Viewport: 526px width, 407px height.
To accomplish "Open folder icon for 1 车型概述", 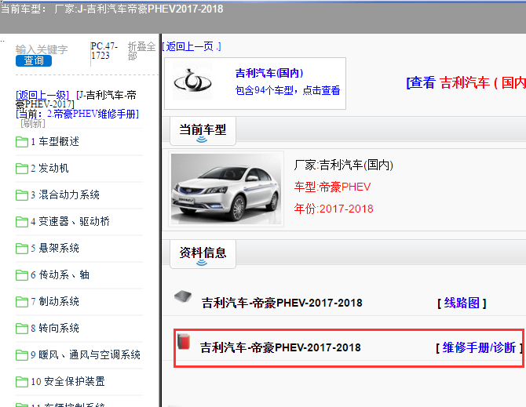I will click(22, 142).
